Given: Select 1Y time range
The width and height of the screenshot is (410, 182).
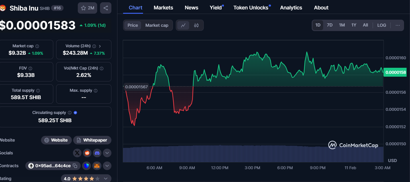Looking at the screenshot, I should pyautogui.click(x=354, y=25).
